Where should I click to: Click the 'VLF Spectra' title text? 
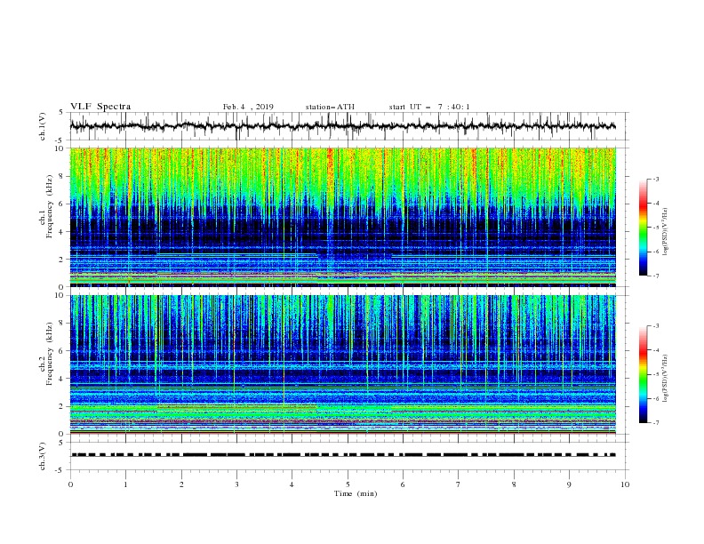point(100,107)
